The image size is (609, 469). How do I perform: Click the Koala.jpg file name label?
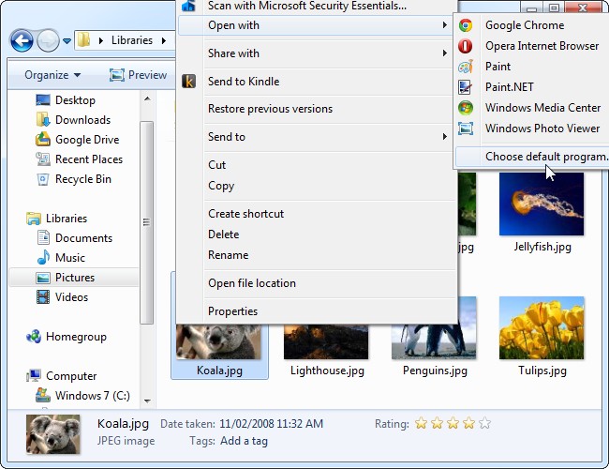pyautogui.click(x=219, y=371)
